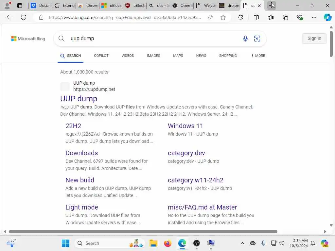Open the main UUP dump result title
This screenshot has height=251, width=335.
tap(79, 99)
